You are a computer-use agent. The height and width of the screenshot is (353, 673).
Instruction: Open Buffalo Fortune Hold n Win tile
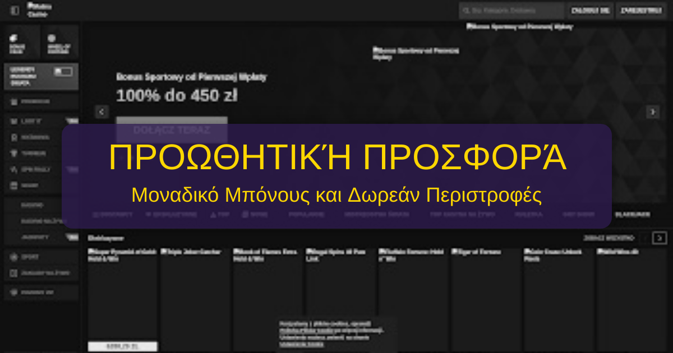click(x=413, y=300)
